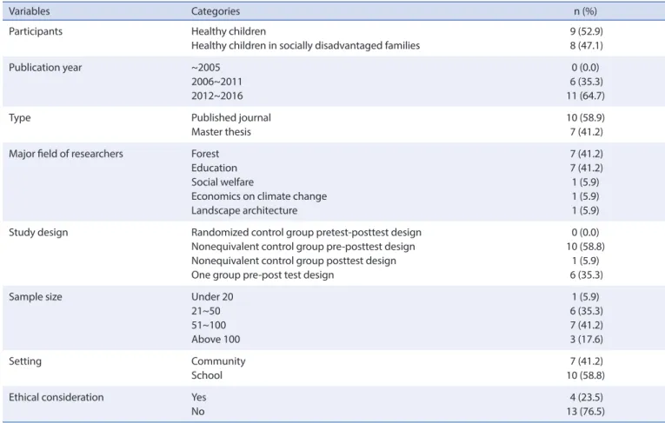
Task: Select the 'Ethical consideration' variable label
Action: [x=56, y=398]
